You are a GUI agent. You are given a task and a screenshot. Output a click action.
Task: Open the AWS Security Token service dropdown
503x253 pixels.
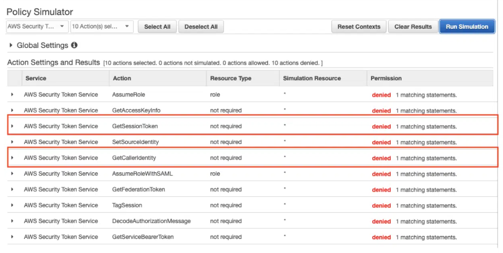pyautogui.click(x=37, y=26)
